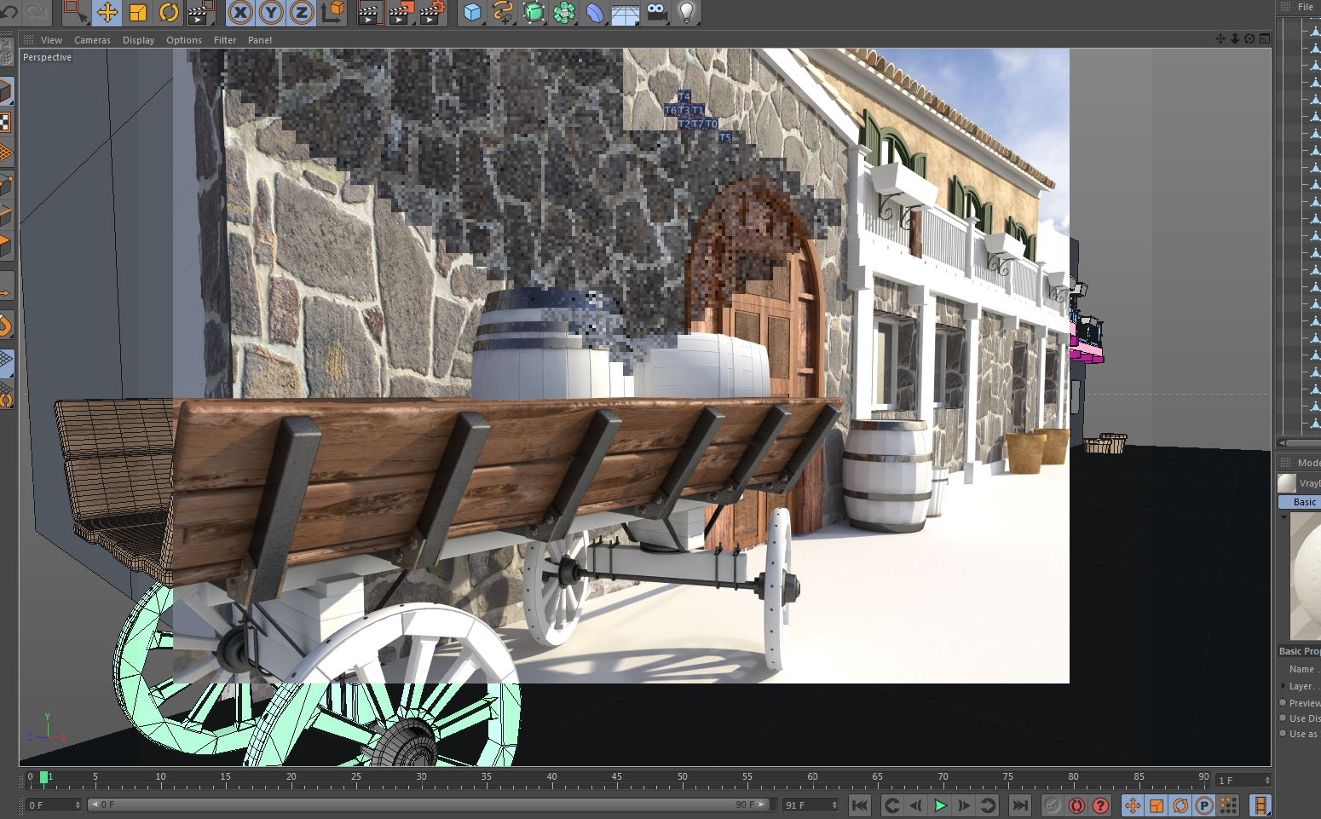The height and width of the screenshot is (819, 1321).
Task: Open keyframe selection help icon
Action: tap(1100, 805)
